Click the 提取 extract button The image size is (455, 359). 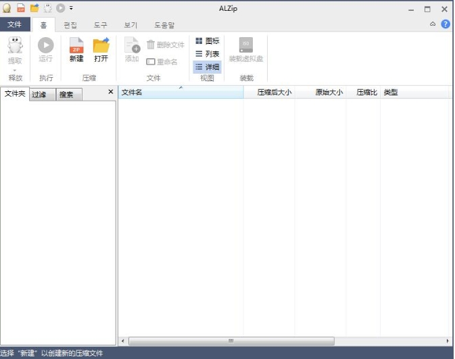(15, 51)
